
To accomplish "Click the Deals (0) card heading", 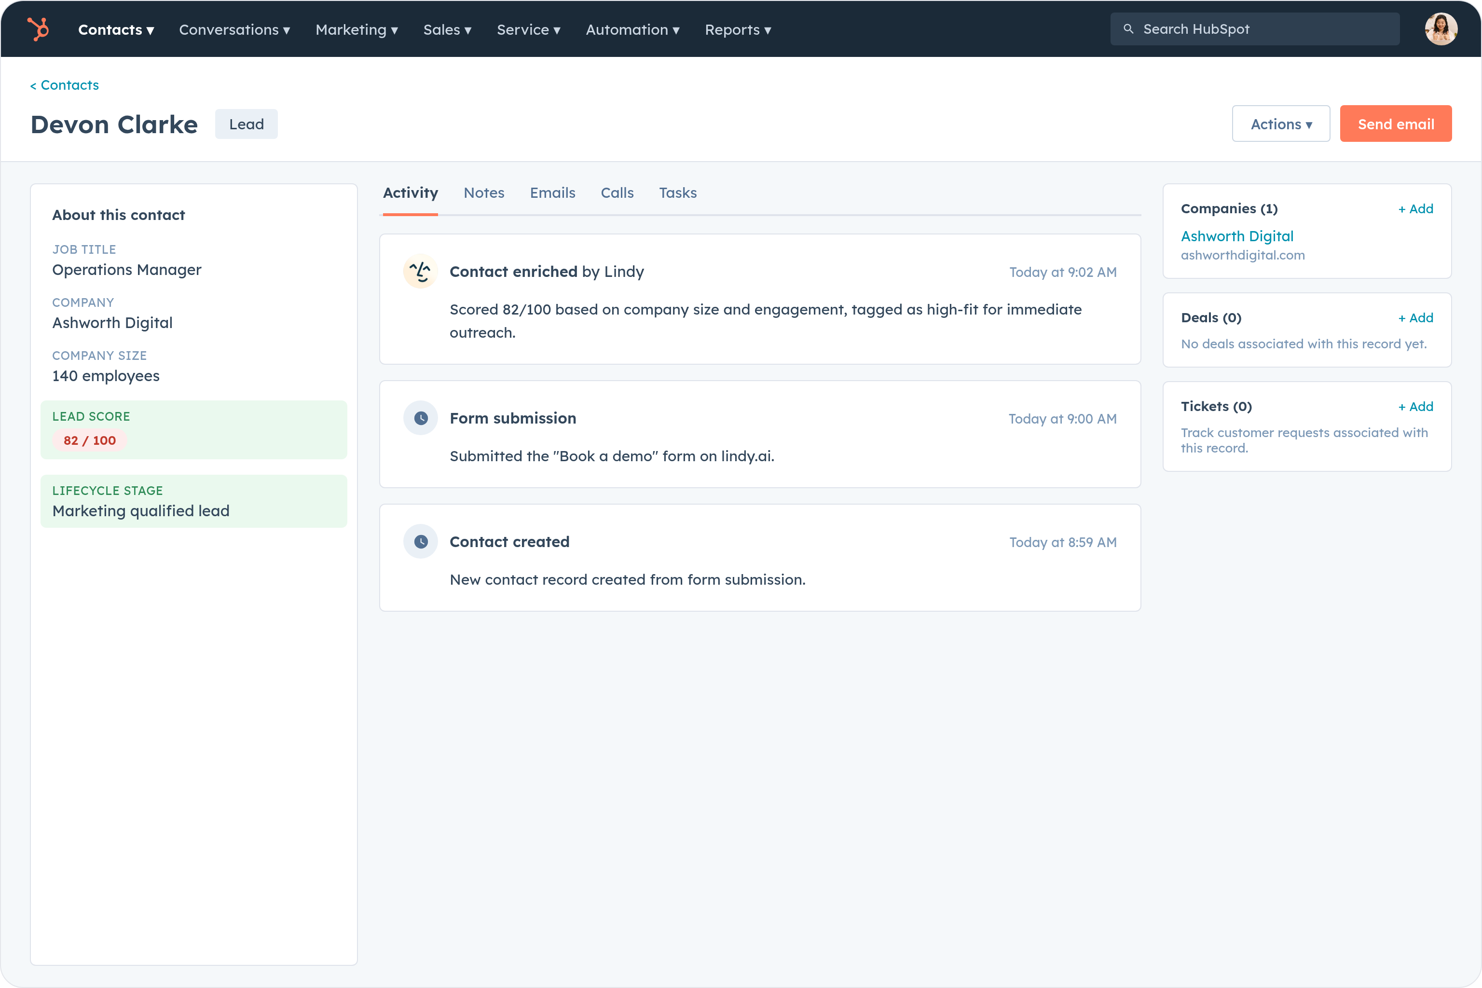I will [x=1211, y=317].
